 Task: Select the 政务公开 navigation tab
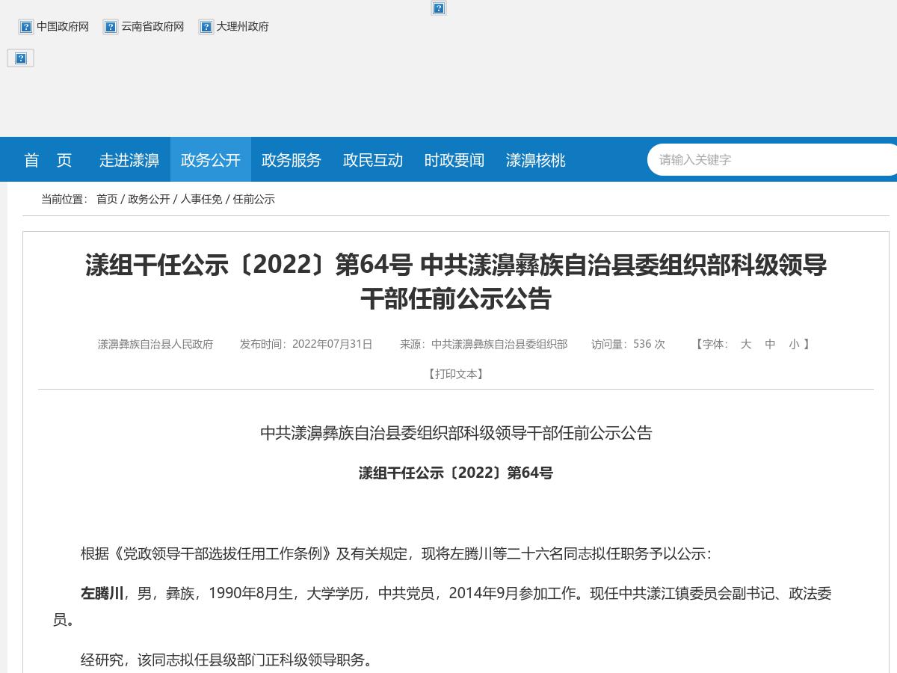(210, 159)
